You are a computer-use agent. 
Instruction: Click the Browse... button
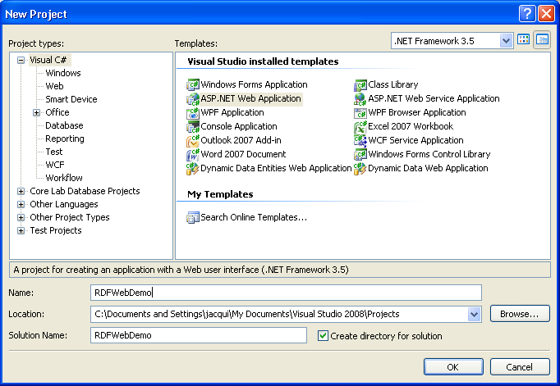[x=519, y=314]
